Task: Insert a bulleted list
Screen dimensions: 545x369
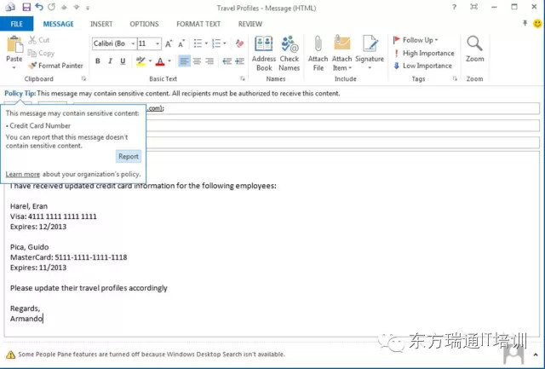Action: 198,43
